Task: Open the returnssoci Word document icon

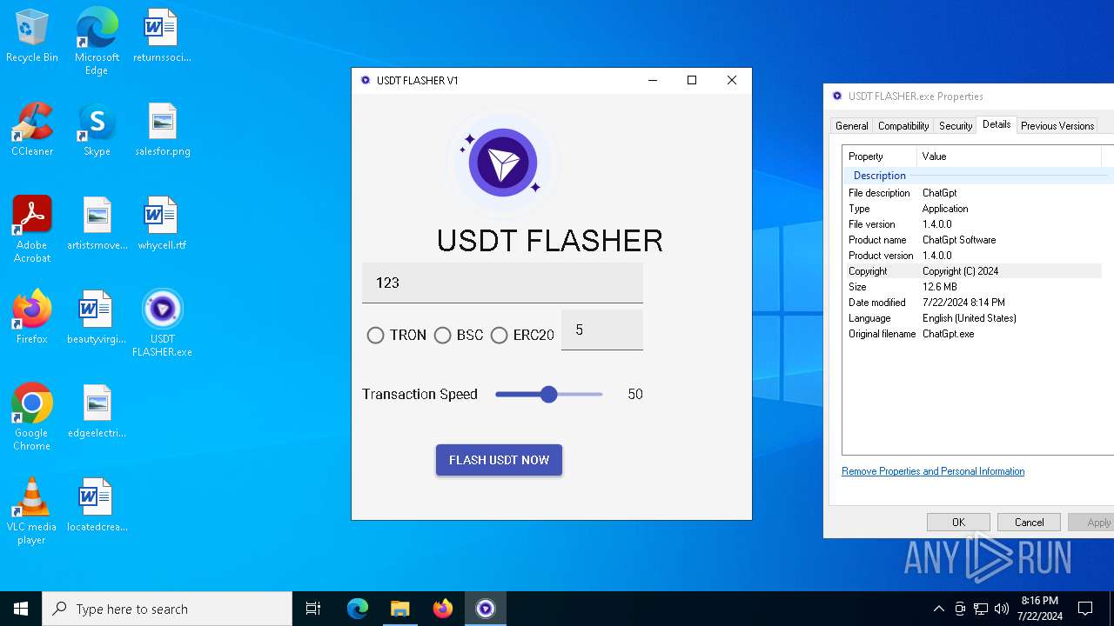Action: pos(162,37)
